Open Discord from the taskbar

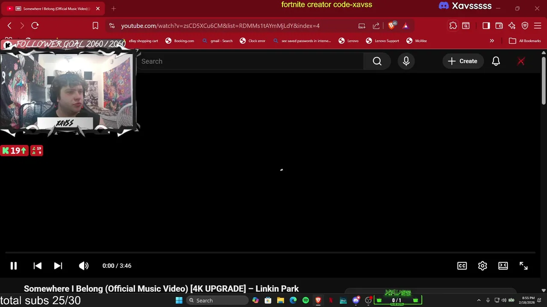pos(356,301)
